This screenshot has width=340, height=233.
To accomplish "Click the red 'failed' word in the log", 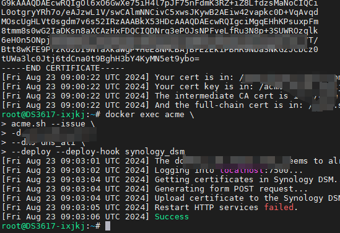I will pyautogui.click(x=279, y=208).
